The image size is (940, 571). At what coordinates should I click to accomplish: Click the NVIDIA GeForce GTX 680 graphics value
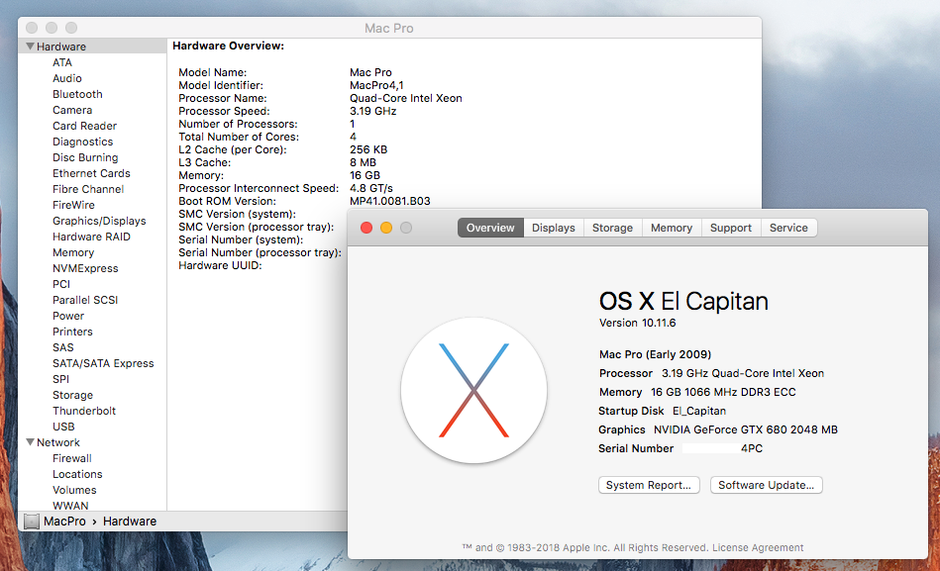(745, 429)
